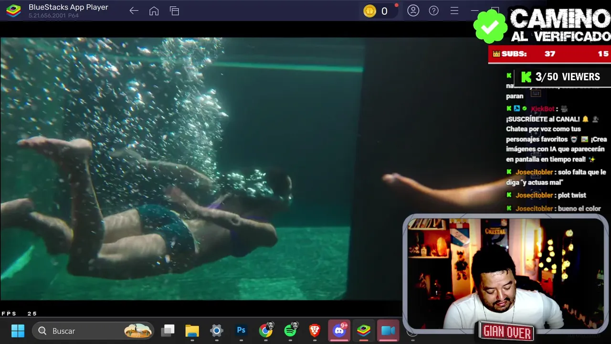Click the 'CAMINO AL VERIFICADO' banner
This screenshot has height=344, width=611.
(560, 25)
